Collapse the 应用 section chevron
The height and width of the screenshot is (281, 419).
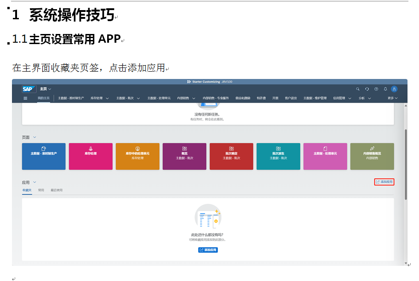click(x=34, y=182)
